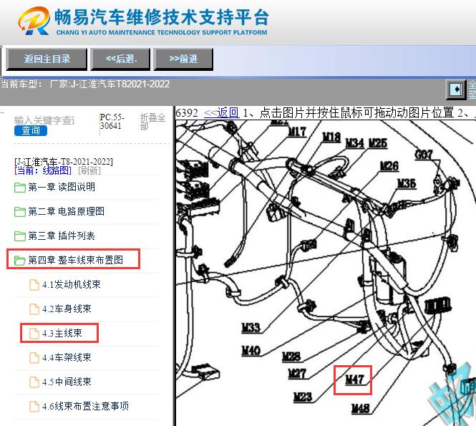Go forward with the >>前进 button

183,59
